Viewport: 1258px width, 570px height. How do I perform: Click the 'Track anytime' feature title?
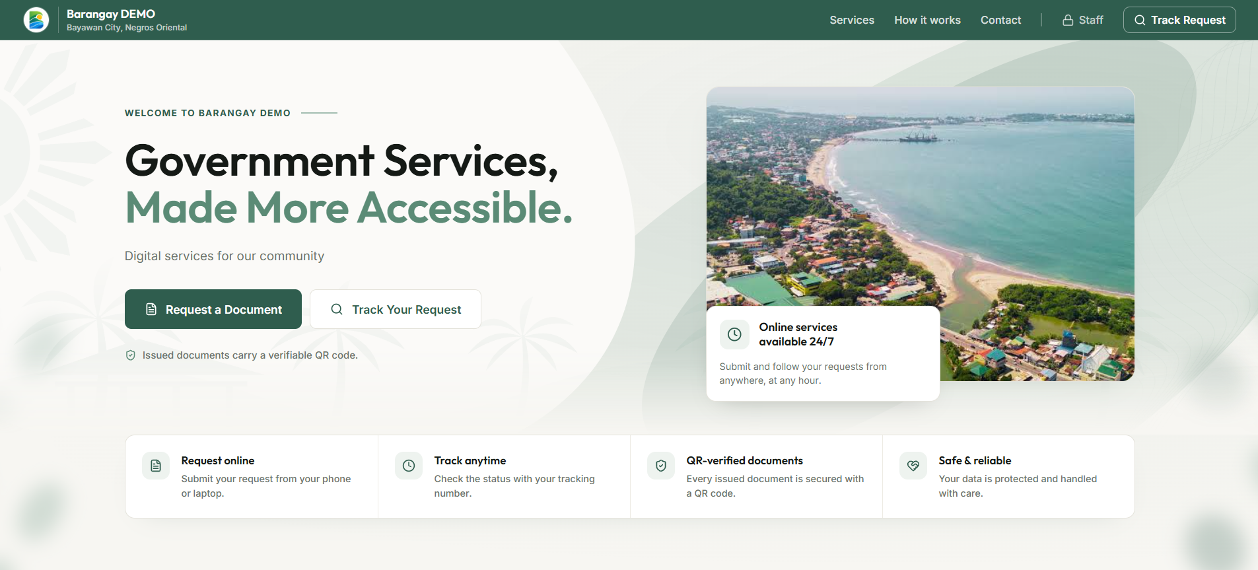470,460
